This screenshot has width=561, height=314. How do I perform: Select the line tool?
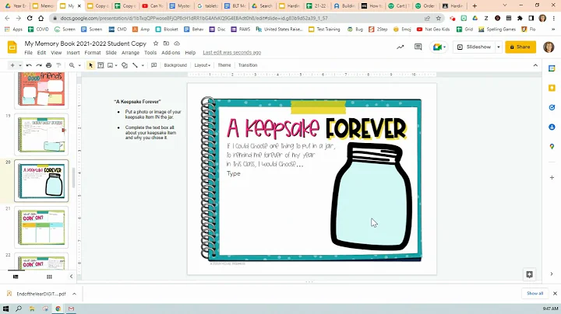tap(135, 65)
